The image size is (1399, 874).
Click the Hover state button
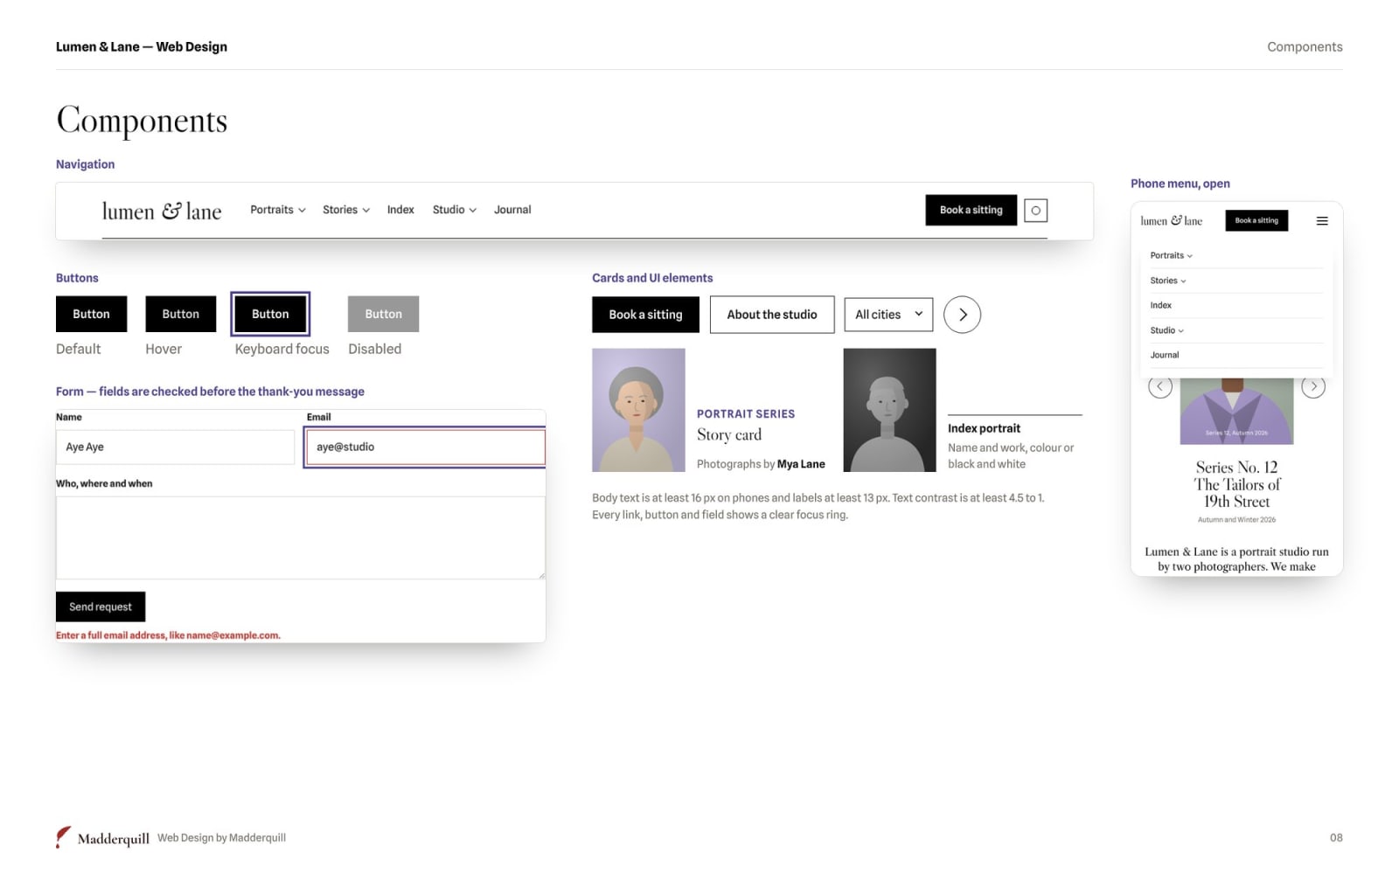pos(180,314)
